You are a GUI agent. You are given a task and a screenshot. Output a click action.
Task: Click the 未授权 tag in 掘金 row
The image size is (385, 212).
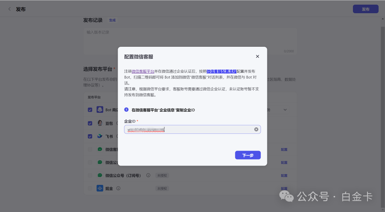[162, 189]
